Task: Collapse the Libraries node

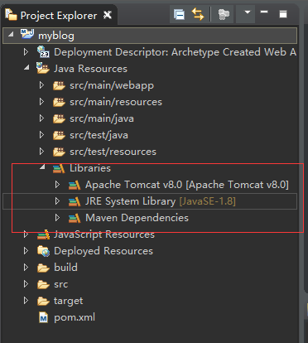Action: coord(42,167)
